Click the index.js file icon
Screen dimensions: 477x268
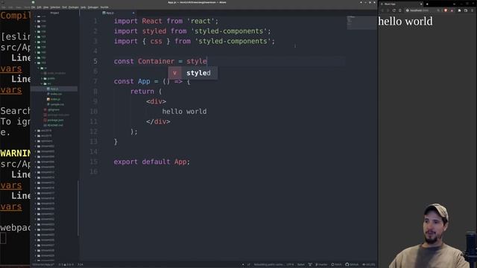[48, 99]
